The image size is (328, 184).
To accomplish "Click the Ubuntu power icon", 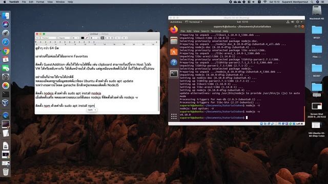I will click(297, 22).
